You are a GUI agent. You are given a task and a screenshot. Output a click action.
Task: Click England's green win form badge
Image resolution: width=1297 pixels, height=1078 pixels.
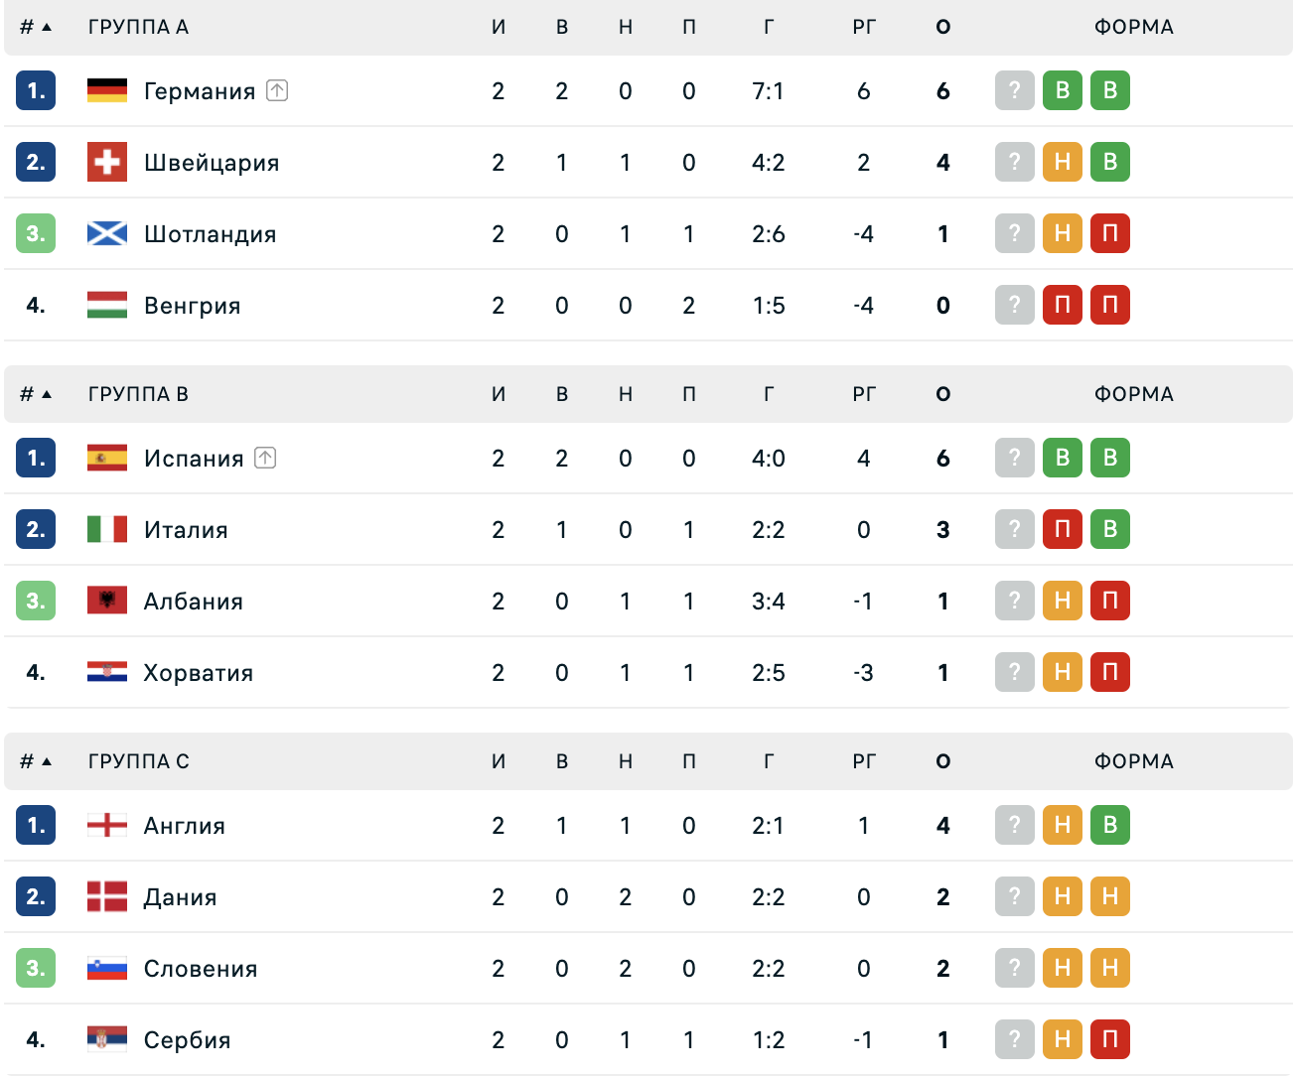tap(1110, 825)
